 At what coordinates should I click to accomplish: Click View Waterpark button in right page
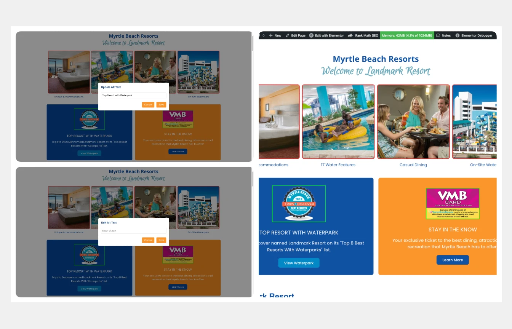(299, 263)
